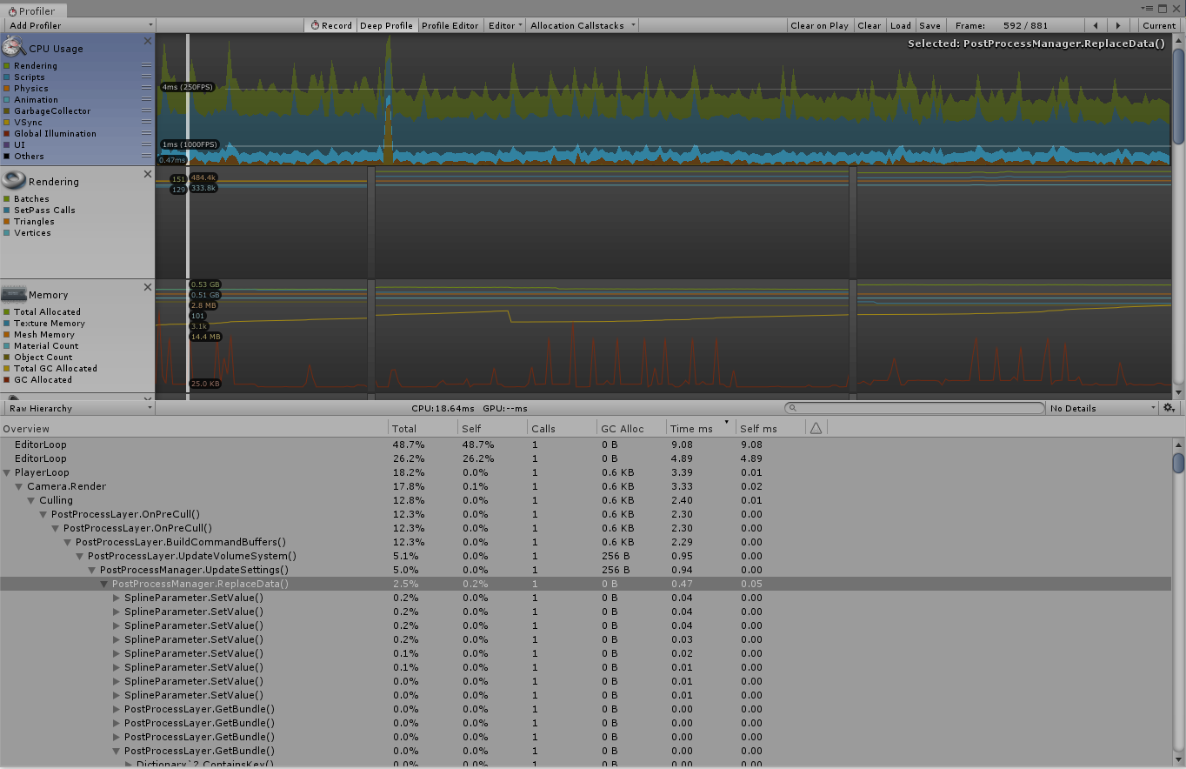The width and height of the screenshot is (1186, 769).
Task: Sort results by the GC Alloc column header
Action: (621, 427)
